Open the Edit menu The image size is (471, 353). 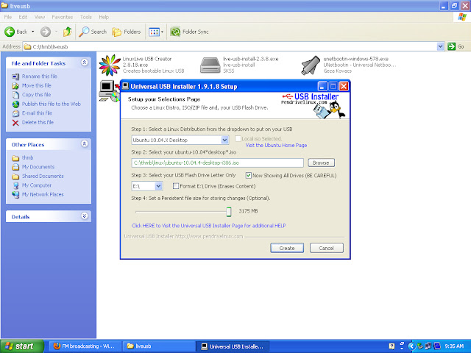click(23, 17)
